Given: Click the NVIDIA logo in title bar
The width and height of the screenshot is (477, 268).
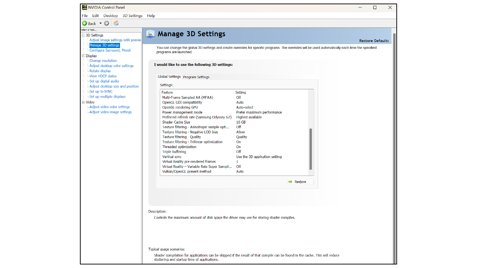Looking at the screenshot, I should point(85,8).
